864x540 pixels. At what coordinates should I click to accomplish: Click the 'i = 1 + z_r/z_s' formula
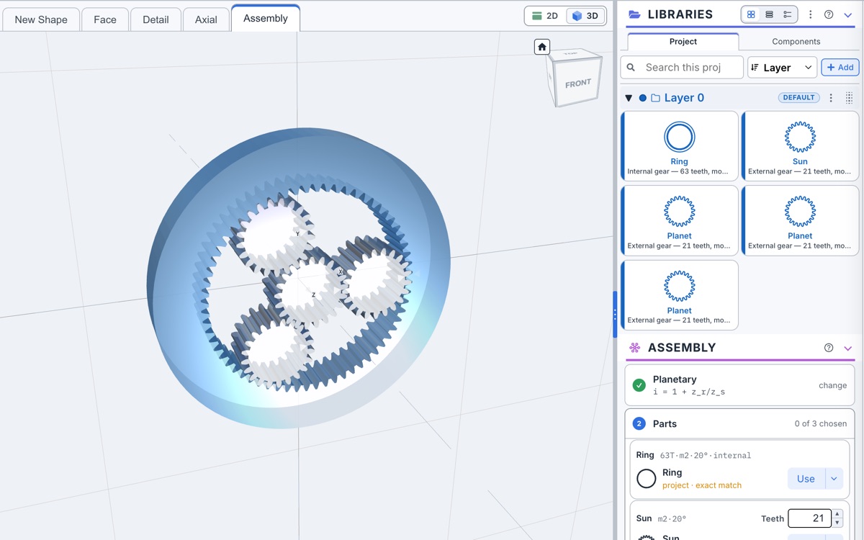click(688, 392)
